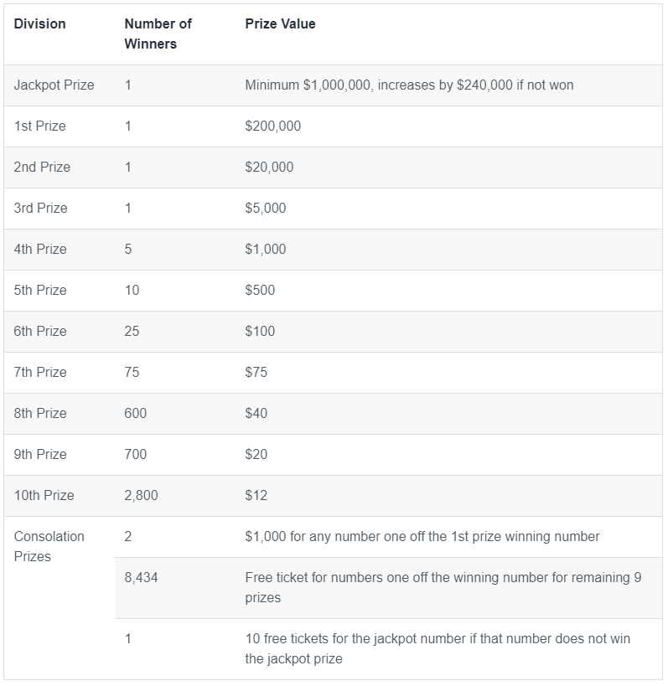Click the $20,000 prize value
Viewport: 668px width, 686px height.
coord(269,168)
